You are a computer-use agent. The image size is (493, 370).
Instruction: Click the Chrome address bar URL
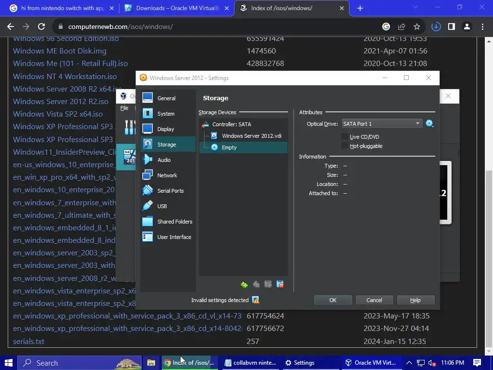[120, 27]
